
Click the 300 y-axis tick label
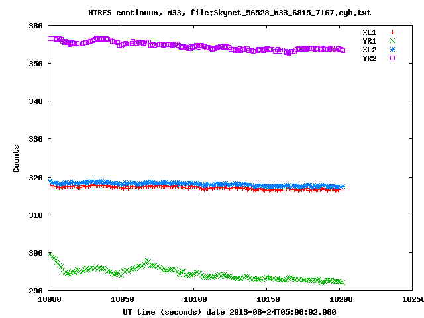click(36, 253)
